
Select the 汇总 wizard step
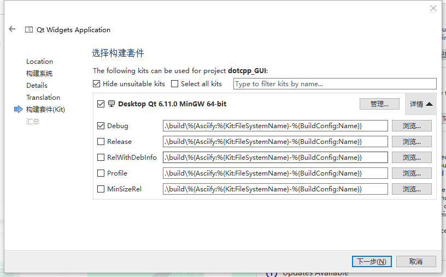click(33, 122)
